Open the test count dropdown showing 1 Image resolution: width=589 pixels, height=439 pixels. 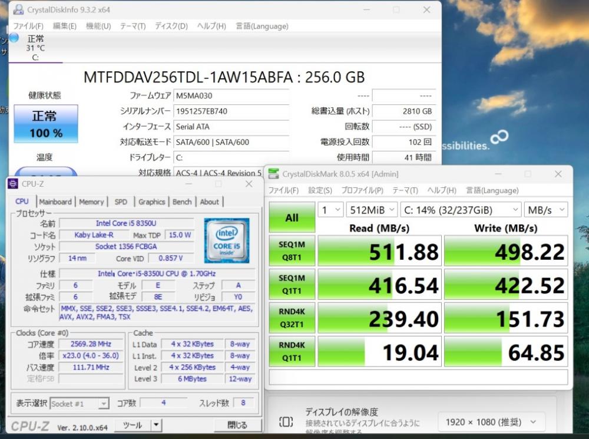[330, 210]
